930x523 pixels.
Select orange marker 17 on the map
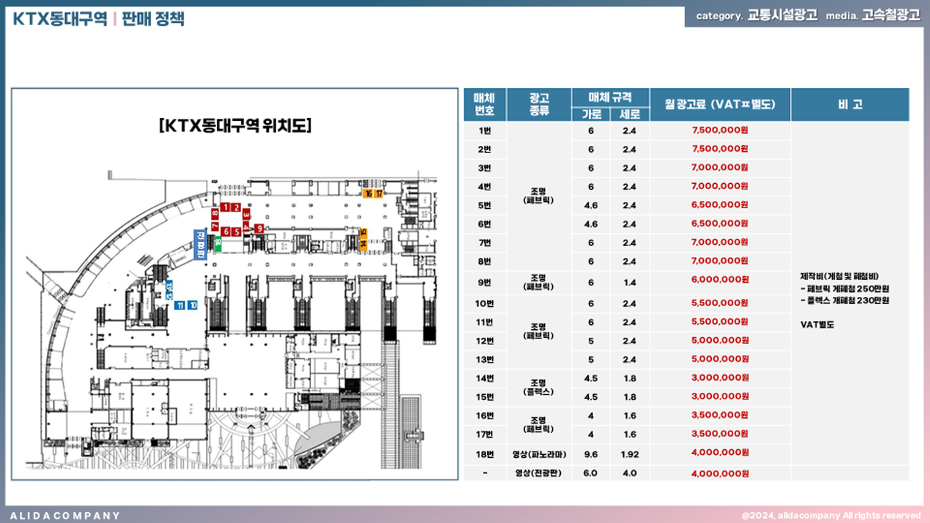click(x=379, y=193)
